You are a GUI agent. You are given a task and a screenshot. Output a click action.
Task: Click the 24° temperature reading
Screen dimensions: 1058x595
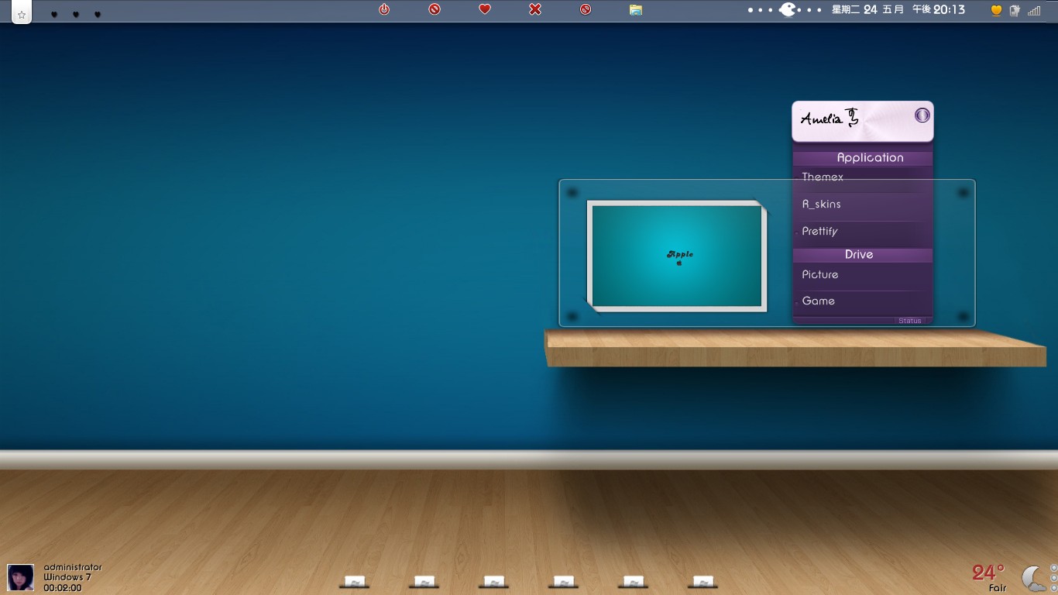point(988,573)
